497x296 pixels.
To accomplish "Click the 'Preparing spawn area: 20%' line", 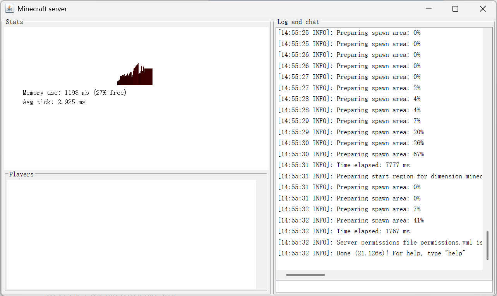I will [x=351, y=132].
